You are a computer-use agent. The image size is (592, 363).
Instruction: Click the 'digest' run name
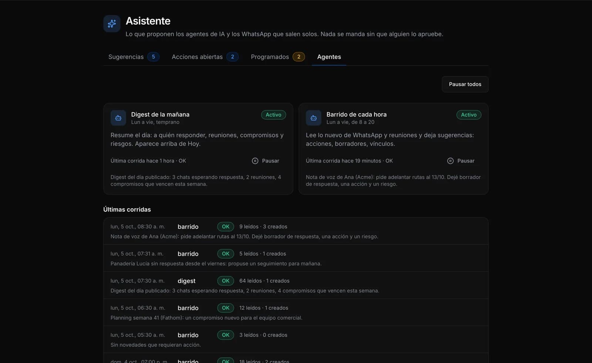pos(186,281)
